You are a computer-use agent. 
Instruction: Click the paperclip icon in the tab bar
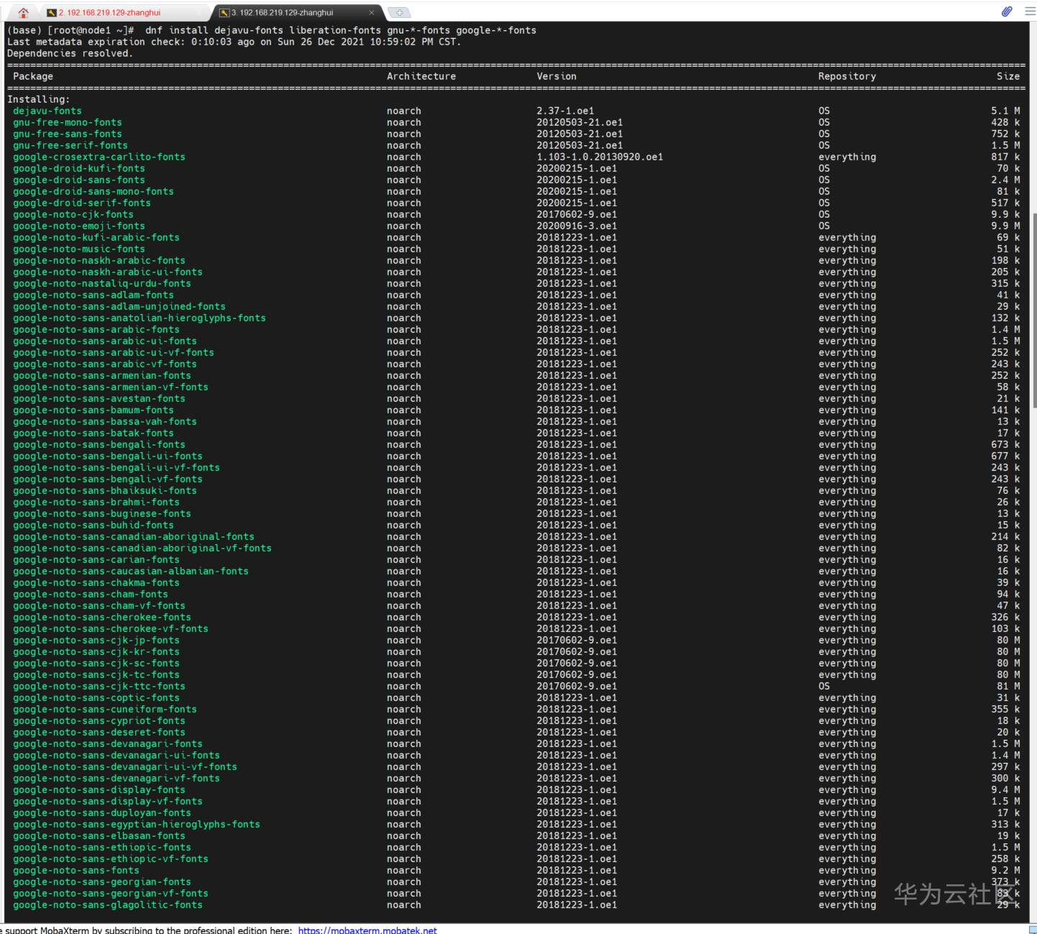click(1007, 12)
